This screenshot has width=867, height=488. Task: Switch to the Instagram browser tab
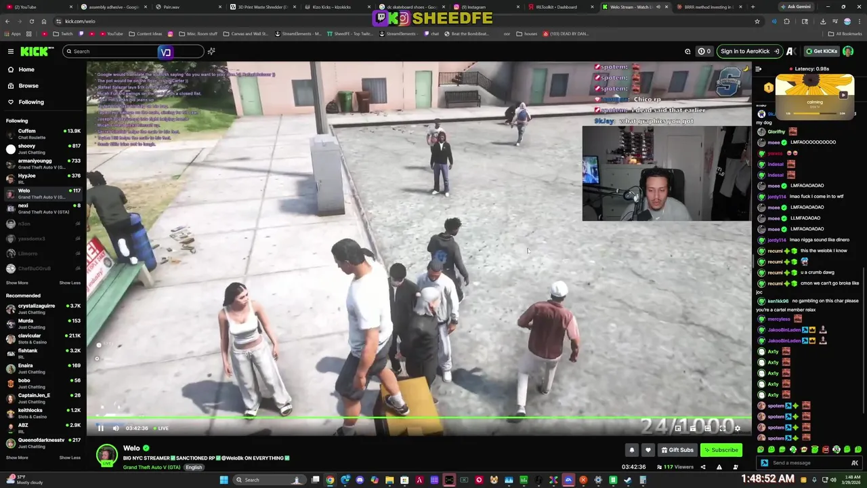tap(485, 7)
